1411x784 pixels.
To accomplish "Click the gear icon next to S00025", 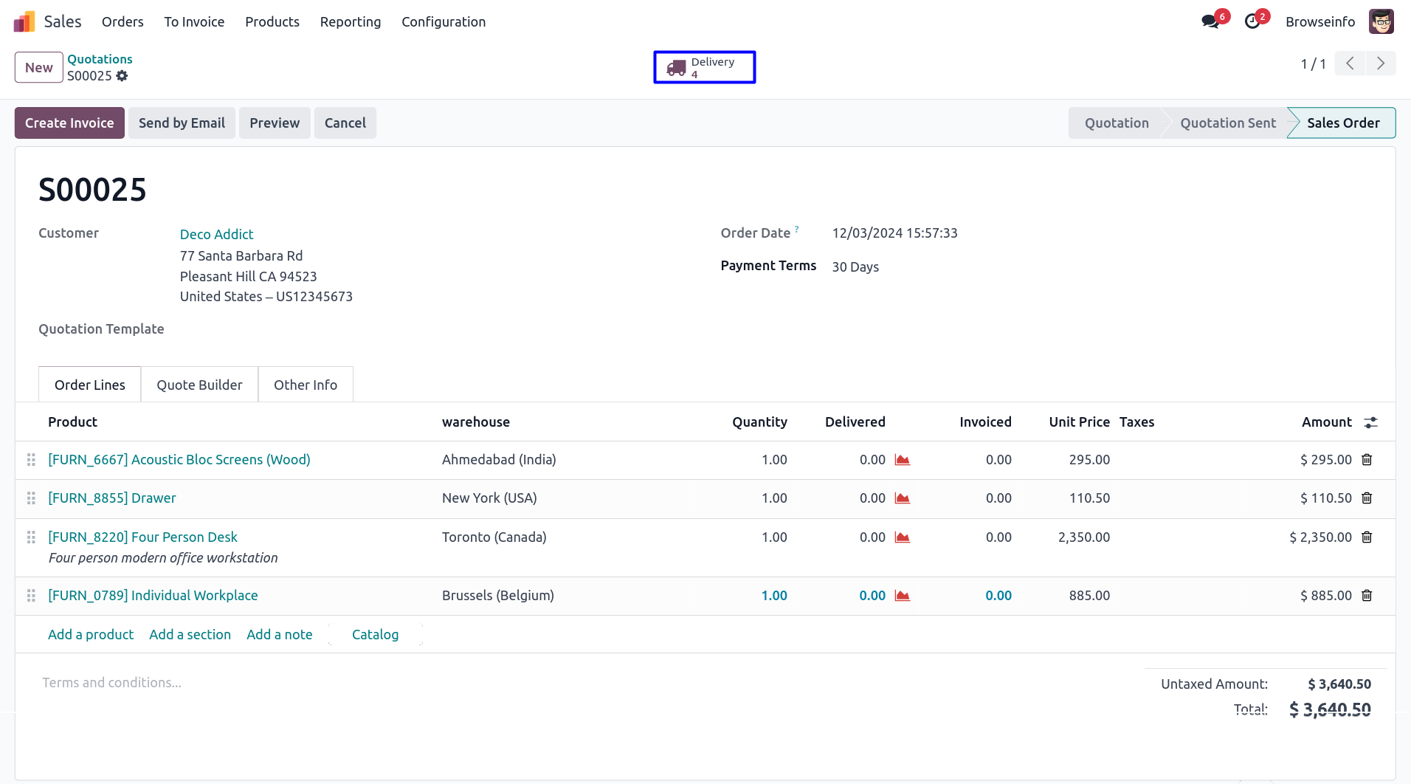I will tap(123, 76).
